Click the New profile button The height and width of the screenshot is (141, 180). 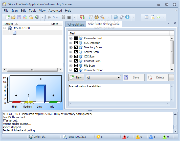pos(76,77)
